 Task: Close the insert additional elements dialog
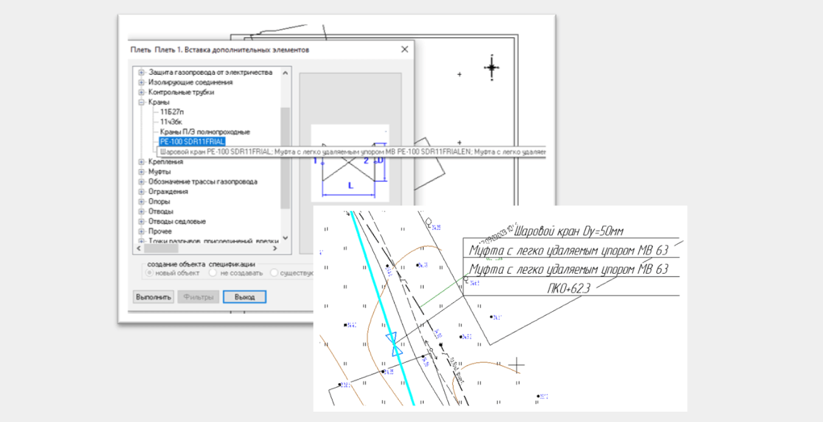pyautogui.click(x=404, y=50)
